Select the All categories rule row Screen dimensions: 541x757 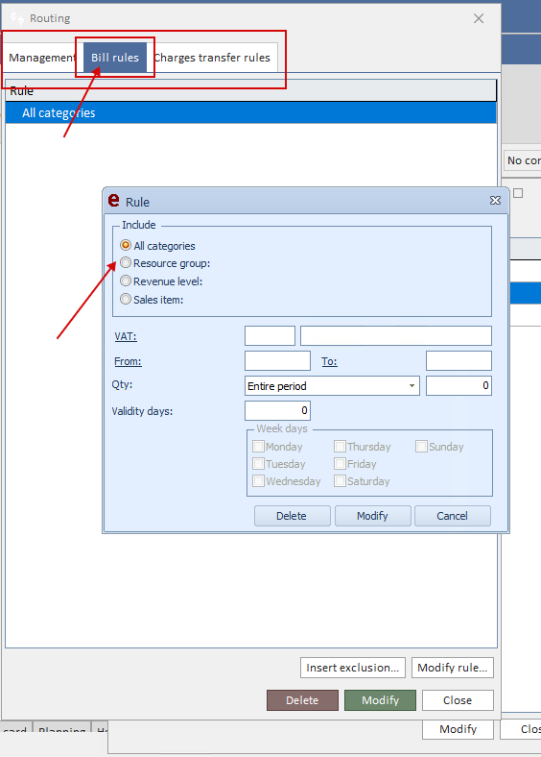pyautogui.click(x=250, y=113)
